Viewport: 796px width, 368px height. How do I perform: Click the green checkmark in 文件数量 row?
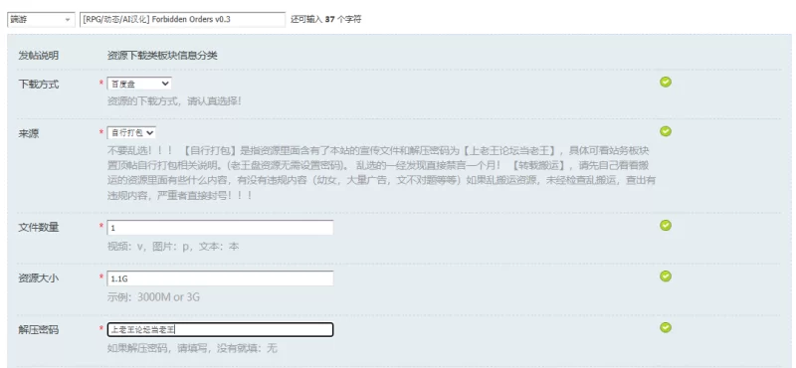[666, 226]
